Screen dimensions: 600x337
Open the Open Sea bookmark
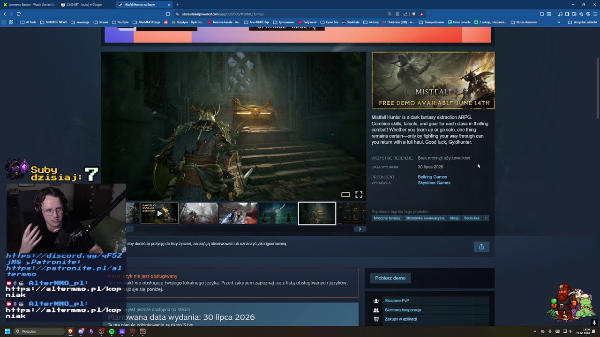(329, 22)
